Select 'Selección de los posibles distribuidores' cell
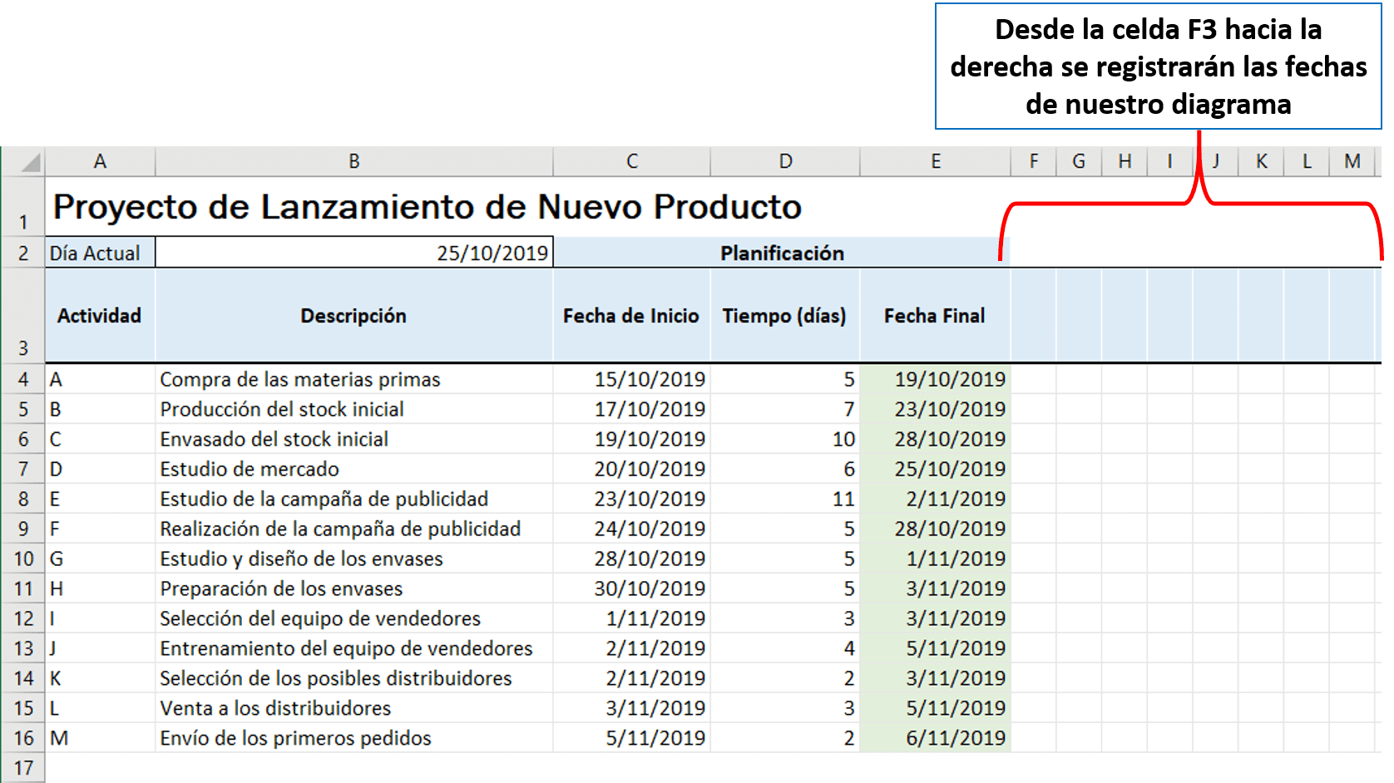Image resolution: width=1394 pixels, height=783 pixels. click(354, 678)
